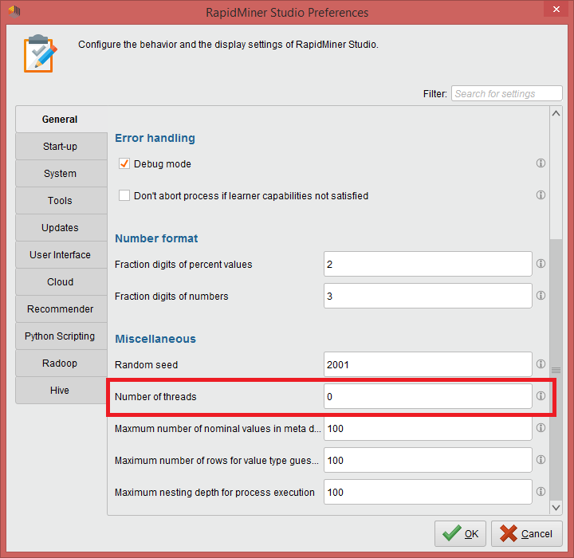Click info icon for value type guessing rows
This screenshot has width=574, height=558.
(541, 459)
